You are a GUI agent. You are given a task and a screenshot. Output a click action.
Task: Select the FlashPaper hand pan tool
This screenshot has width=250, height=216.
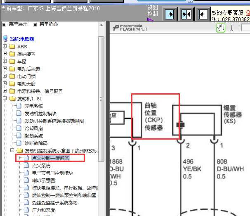pyautogui.click(x=221, y=28)
